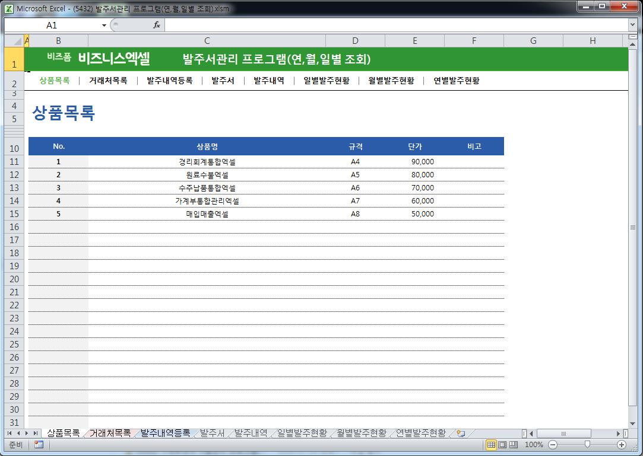Click the 경리회계통합엑셀 product cell
This screenshot has width=643, height=456.
(207, 162)
